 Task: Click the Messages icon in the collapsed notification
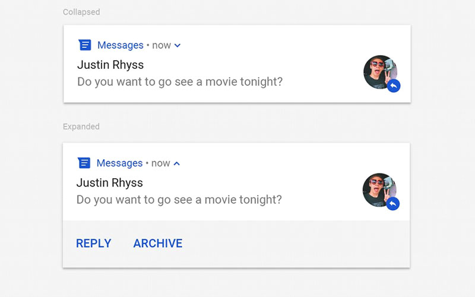[85, 45]
